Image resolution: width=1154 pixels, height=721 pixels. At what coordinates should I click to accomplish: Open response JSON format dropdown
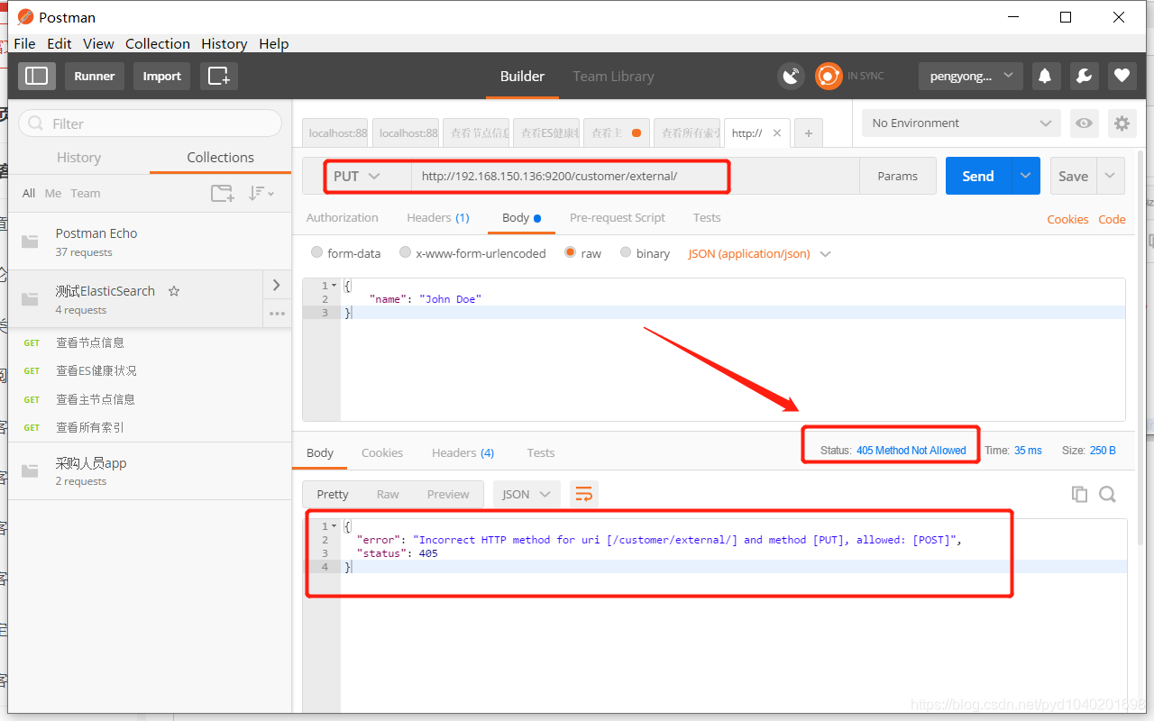tap(527, 494)
